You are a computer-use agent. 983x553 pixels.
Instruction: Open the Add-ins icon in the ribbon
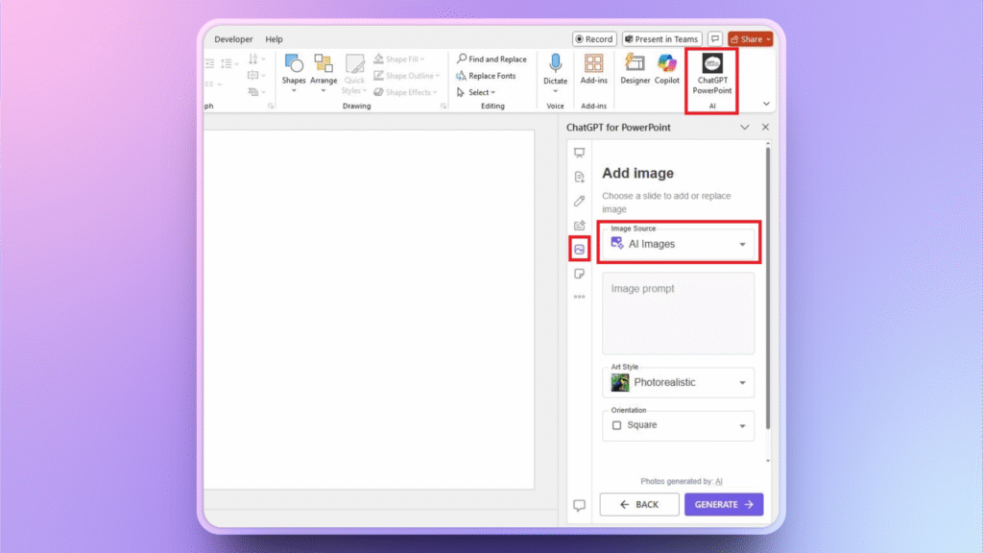pyautogui.click(x=593, y=69)
